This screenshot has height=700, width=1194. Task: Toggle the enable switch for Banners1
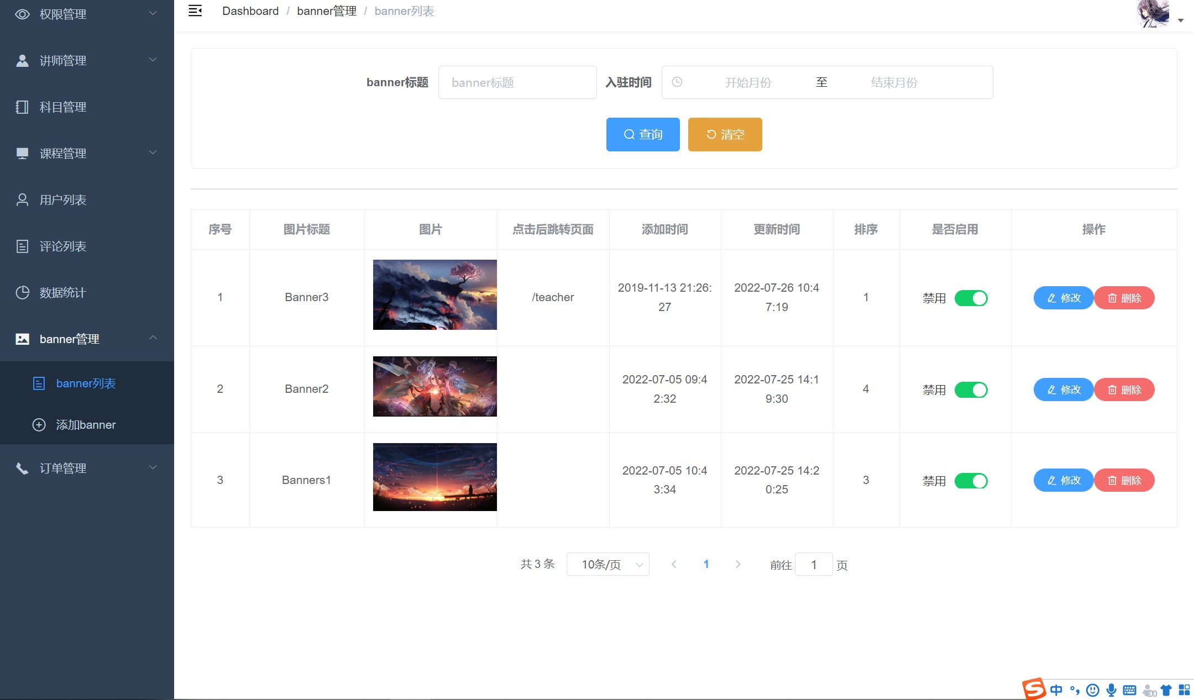pyautogui.click(x=971, y=481)
